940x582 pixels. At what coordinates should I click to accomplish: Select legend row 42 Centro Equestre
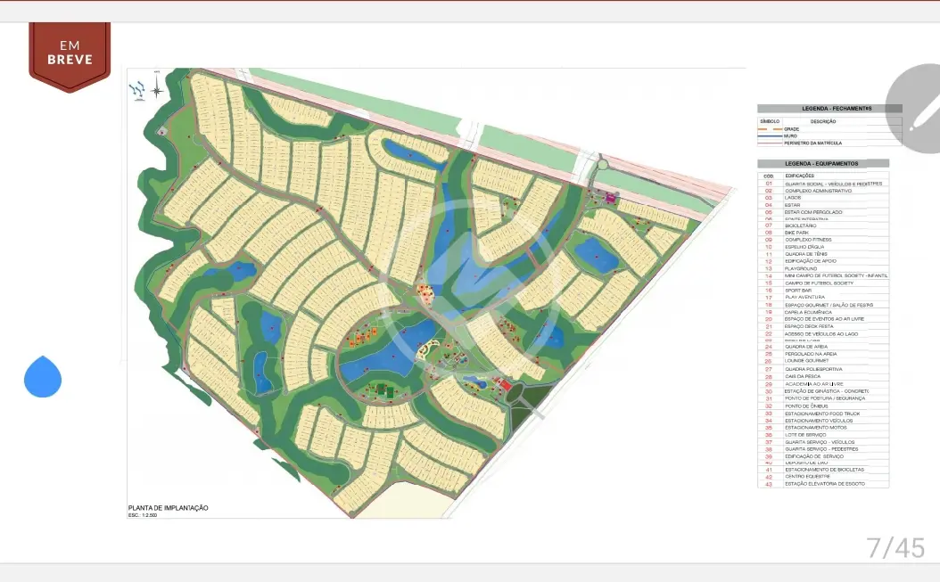click(823, 477)
